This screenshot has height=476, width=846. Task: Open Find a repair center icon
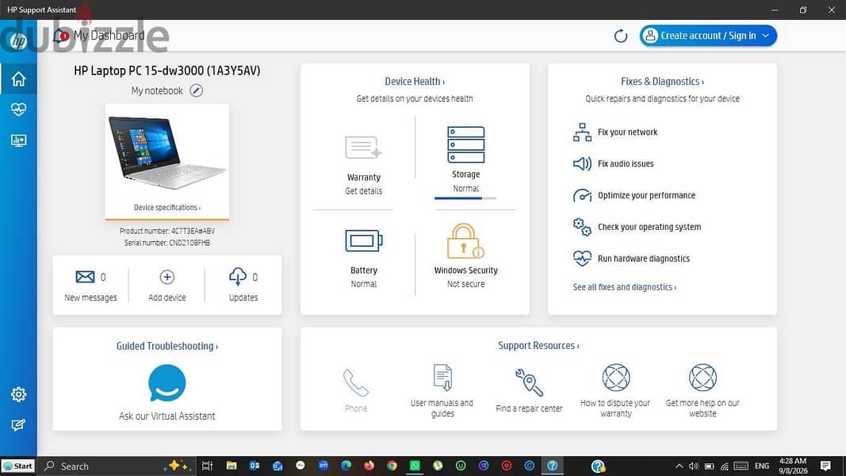[530, 382]
